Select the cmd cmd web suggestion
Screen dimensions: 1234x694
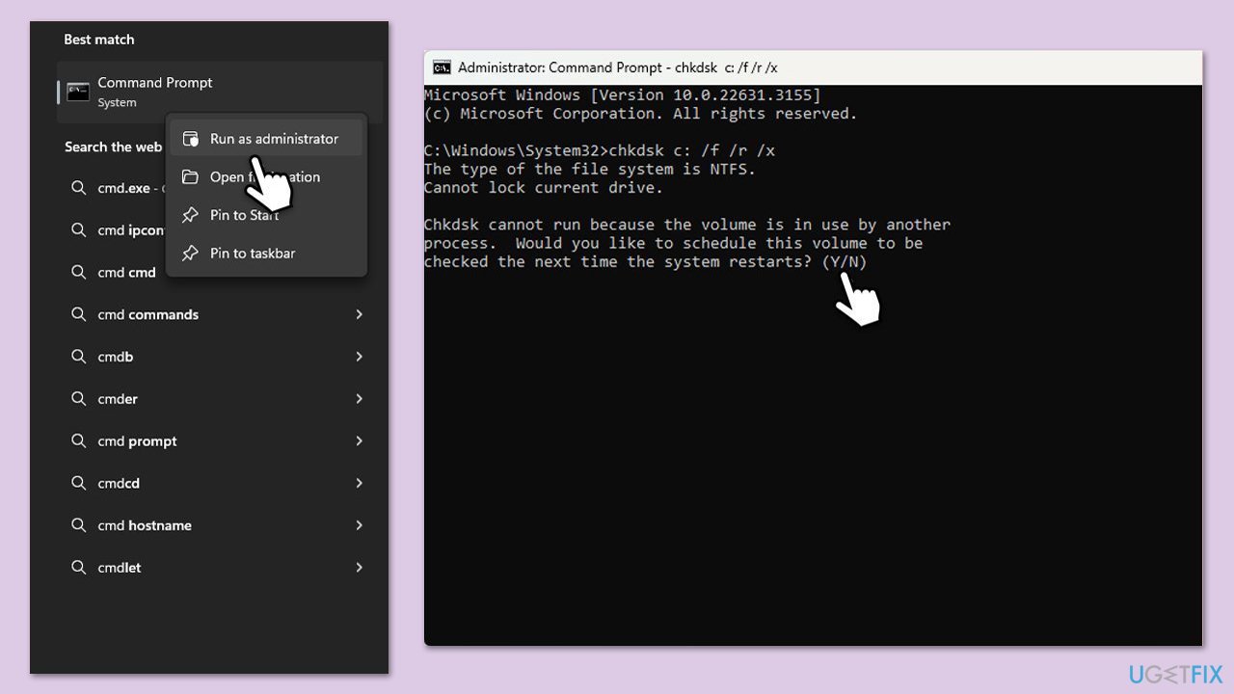click(126, 273)
